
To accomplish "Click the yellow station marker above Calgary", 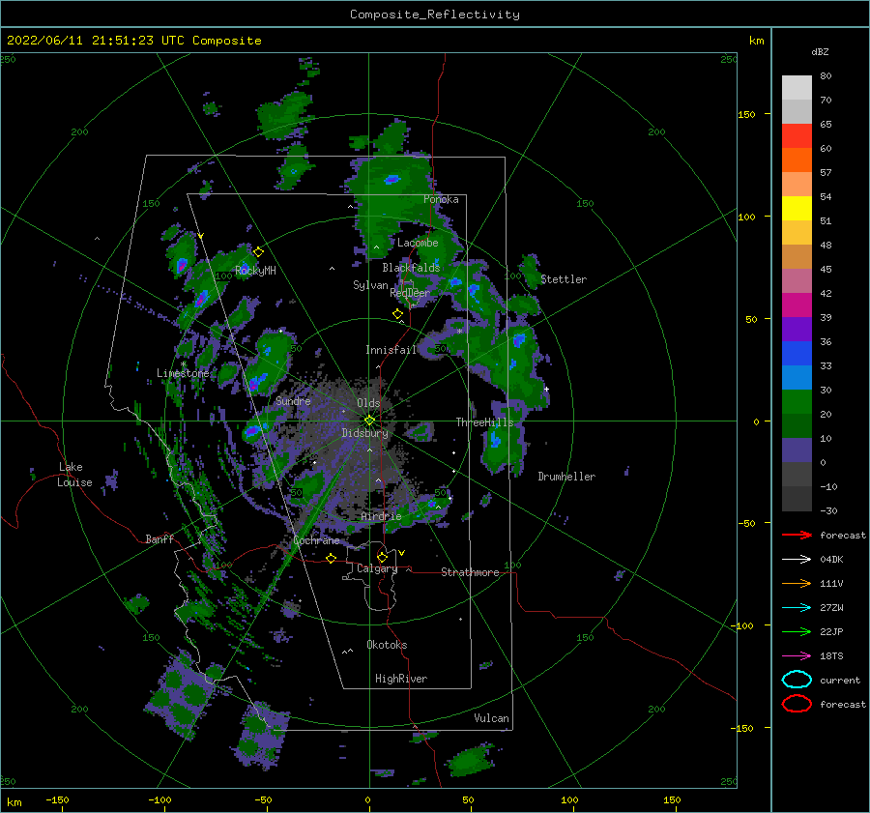I will click(382, 557).
